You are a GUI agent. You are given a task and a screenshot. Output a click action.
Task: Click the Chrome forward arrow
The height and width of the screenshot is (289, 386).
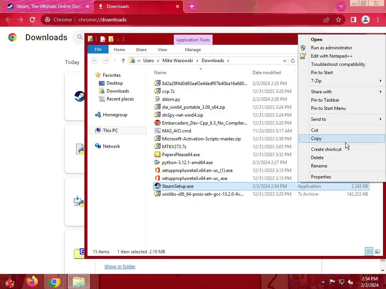(20, 20)
